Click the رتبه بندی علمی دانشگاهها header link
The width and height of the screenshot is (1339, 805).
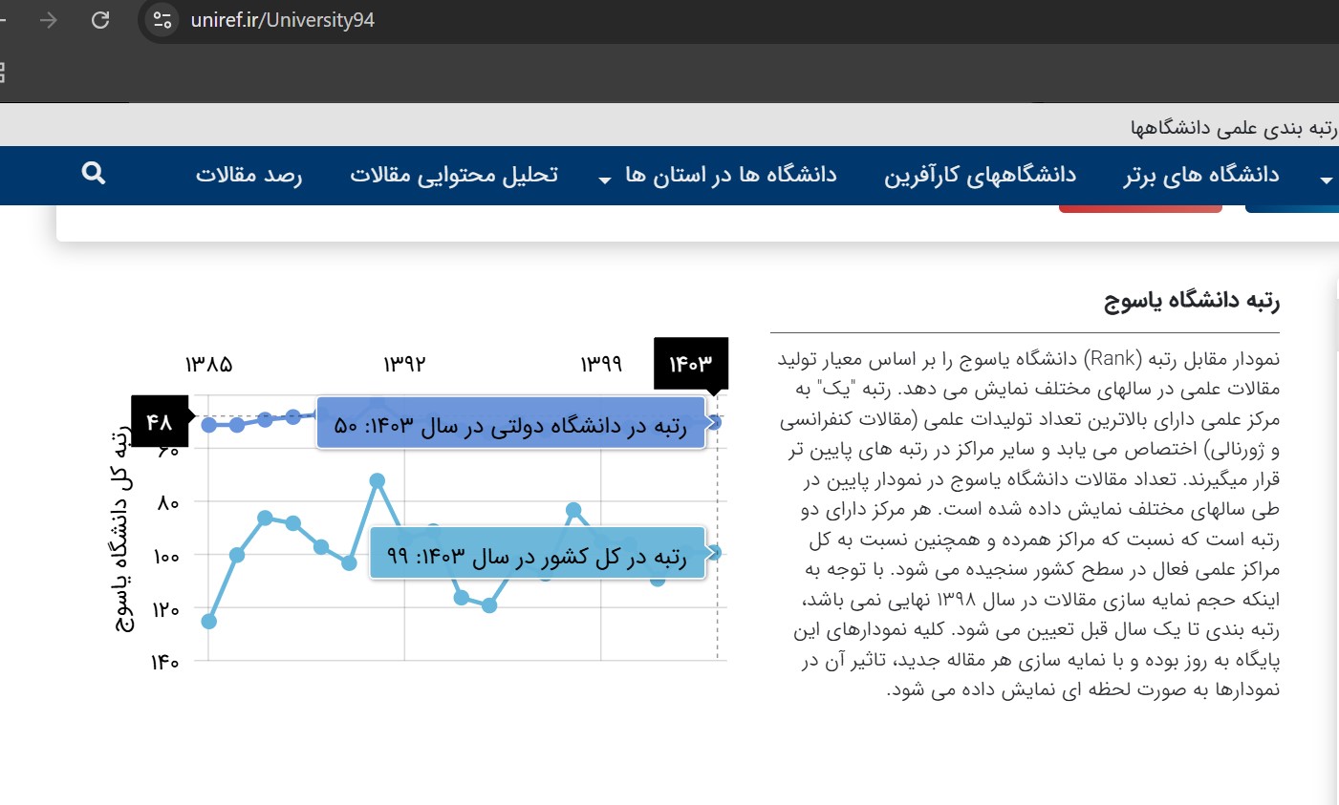1234,127
